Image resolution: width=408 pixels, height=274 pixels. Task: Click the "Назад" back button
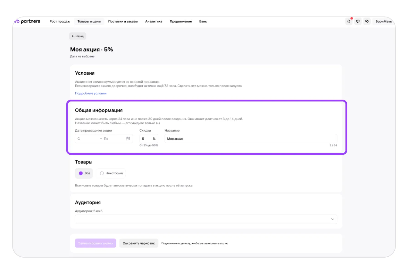point(78,36)
